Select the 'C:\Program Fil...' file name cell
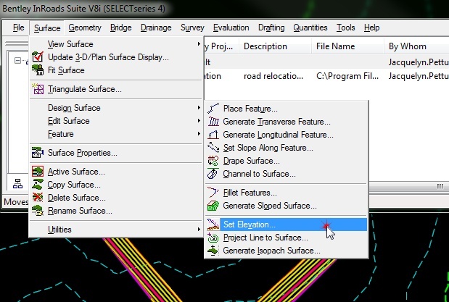 (x=347, y=76)
